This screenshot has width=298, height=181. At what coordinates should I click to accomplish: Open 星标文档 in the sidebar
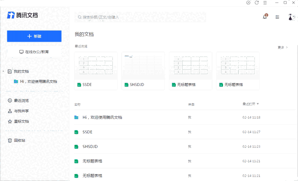21,121
